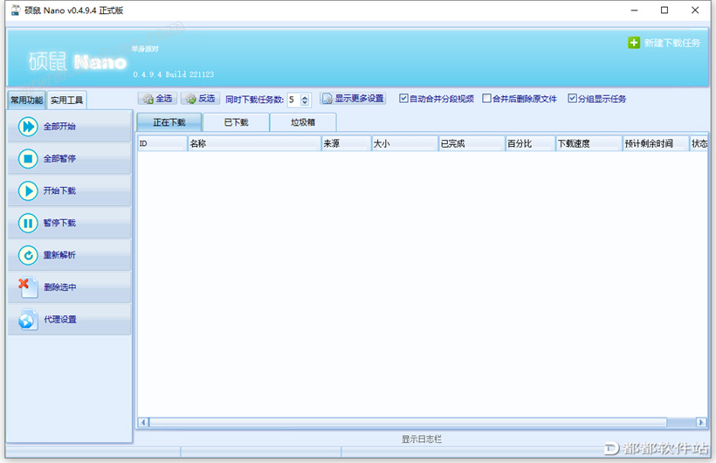Minimize the 硕鼠 Nano window
This screenshot has width=716, height=463.
click(634, 10)
